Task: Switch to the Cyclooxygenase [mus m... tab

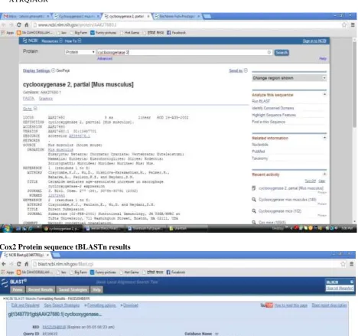Action: tap(76, 16)
